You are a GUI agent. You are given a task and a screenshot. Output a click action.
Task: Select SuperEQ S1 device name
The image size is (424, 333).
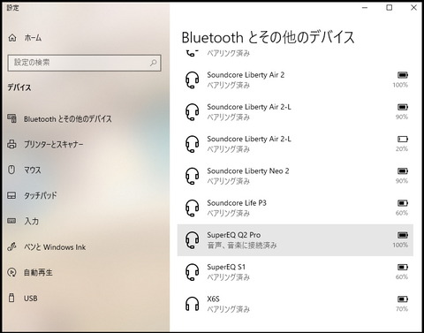226,267
